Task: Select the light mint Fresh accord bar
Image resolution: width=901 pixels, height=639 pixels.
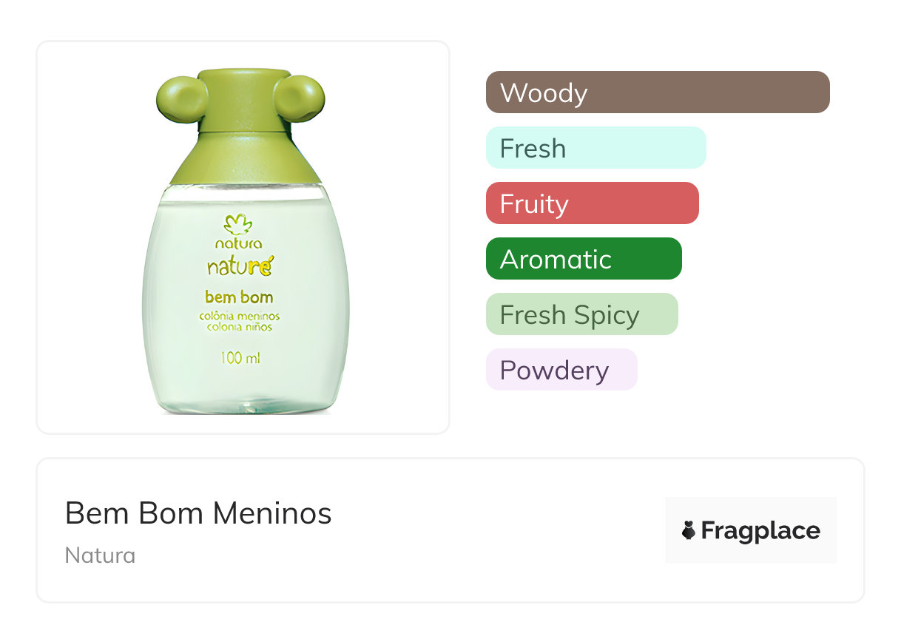Action: 595,148
